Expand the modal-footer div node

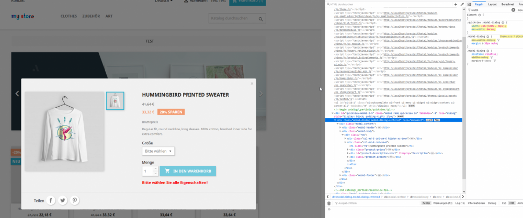tap(340, 175)
